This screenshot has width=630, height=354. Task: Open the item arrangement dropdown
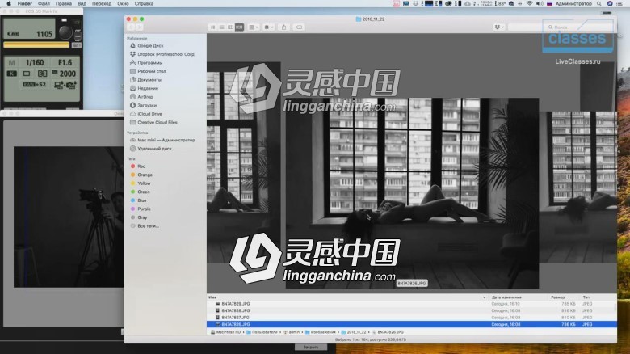(254, 27)
